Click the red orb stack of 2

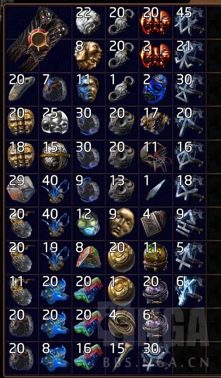point(155,56)
